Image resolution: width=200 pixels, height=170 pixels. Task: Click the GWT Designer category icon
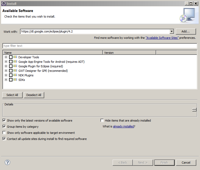(15, 71)
